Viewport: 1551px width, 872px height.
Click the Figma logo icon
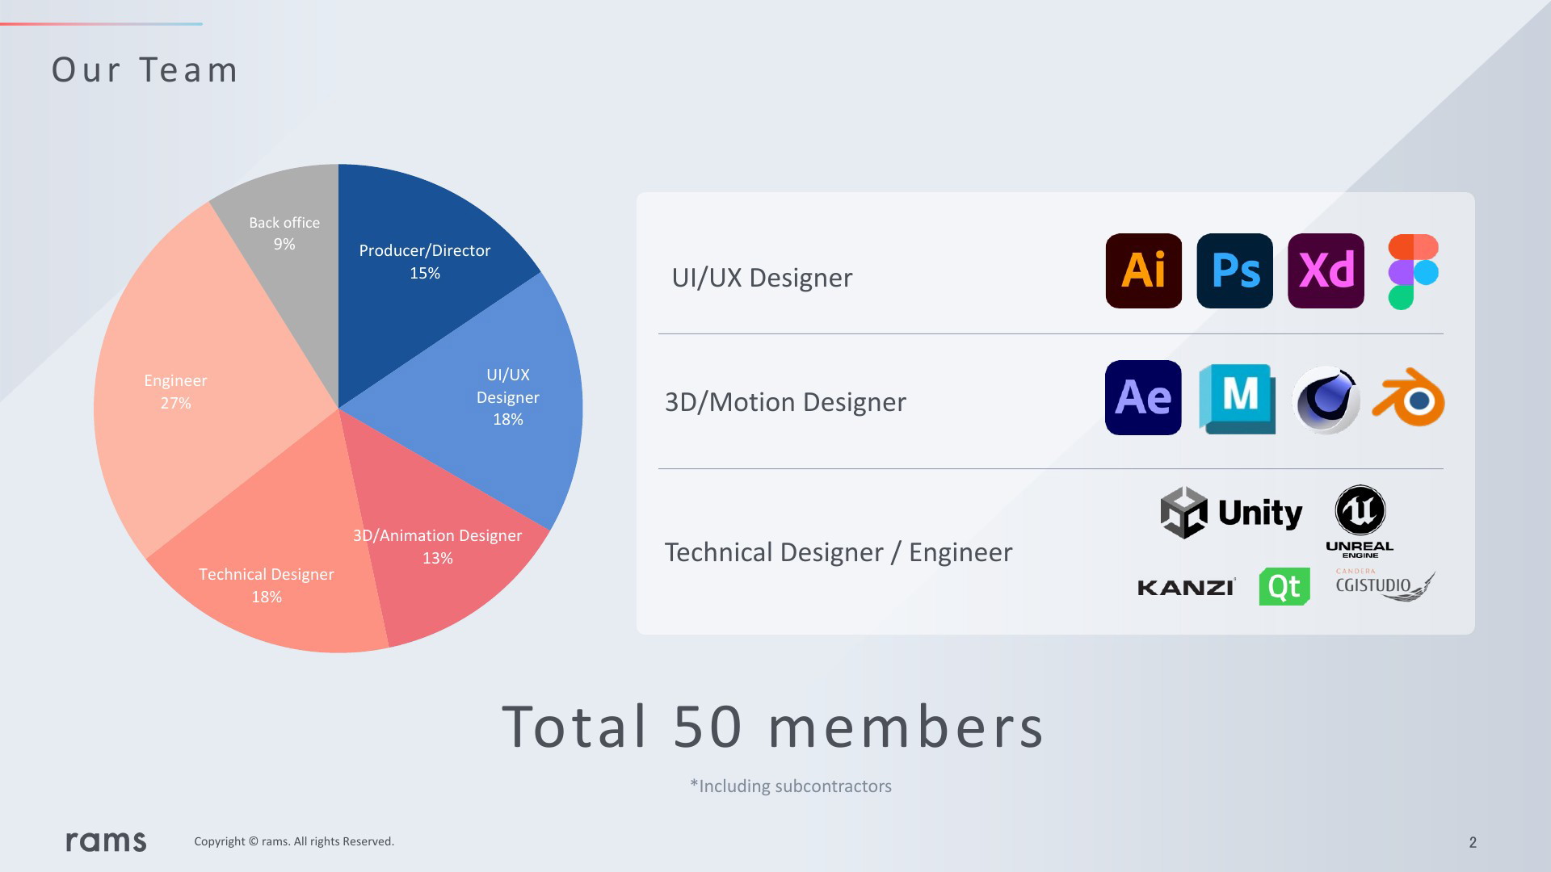coord(1413,272)
